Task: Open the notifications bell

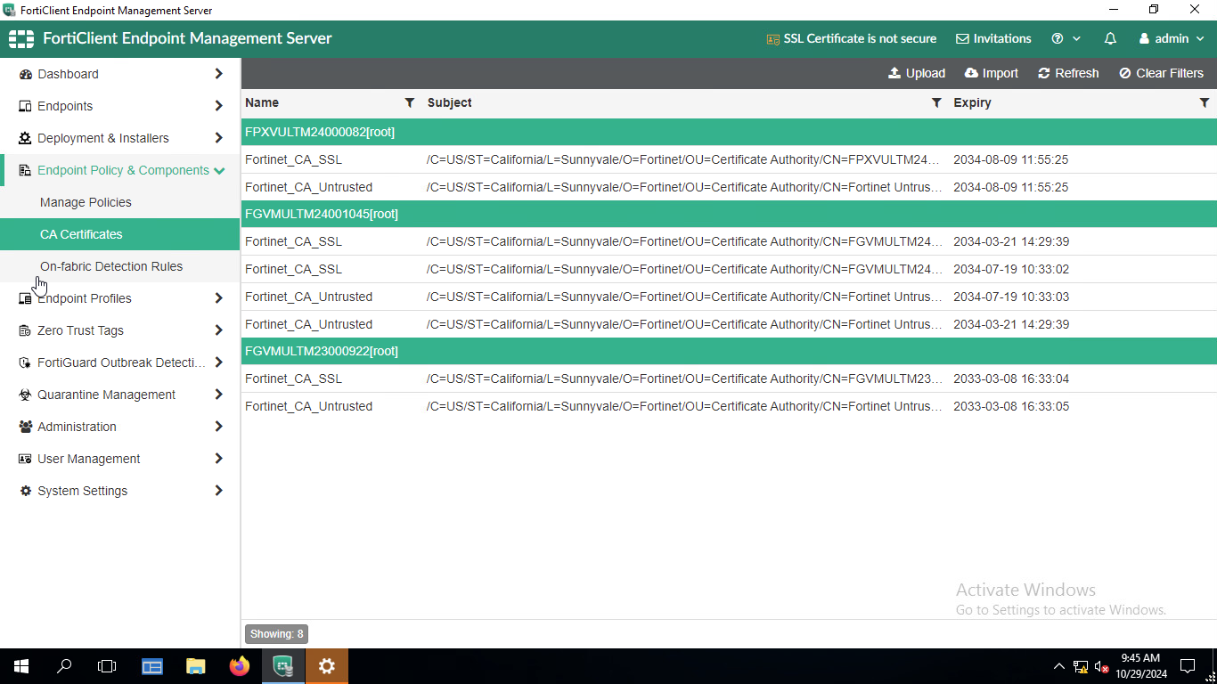Action: [x=1109, y=38]
